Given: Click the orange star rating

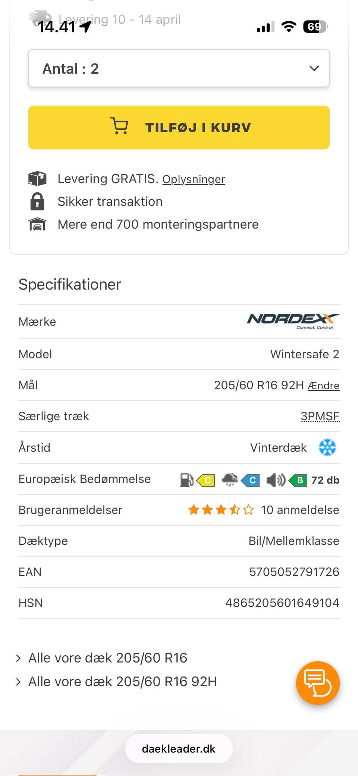Looking at the screenshot, I should 221,510.
